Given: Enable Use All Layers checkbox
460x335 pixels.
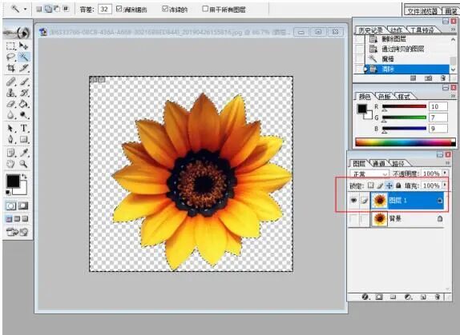Looking at the screenshot, I should click(x=205, y=9).
